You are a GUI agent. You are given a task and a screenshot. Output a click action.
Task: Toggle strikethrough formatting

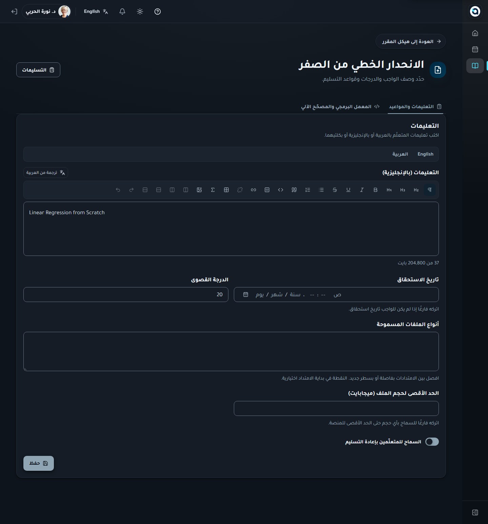tap(335, 190)
